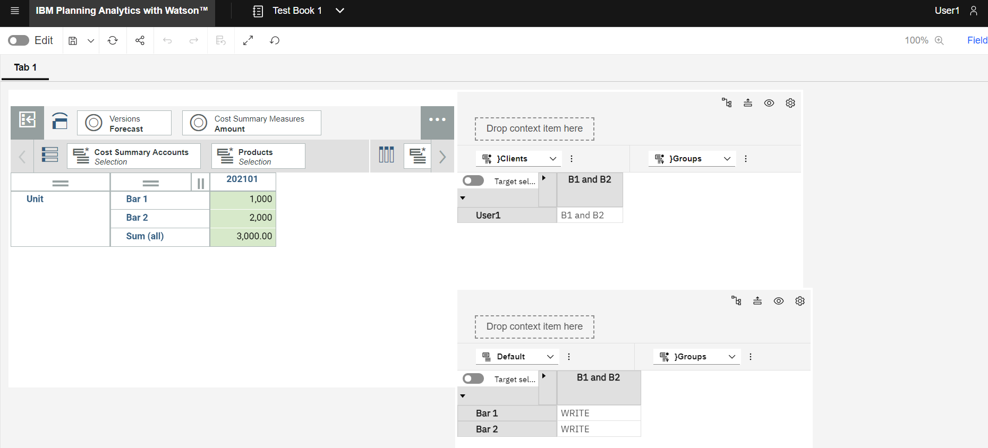Toggle Target selection in }Clients view
Image resolution: width=988 pixels, height=448 pixels.
[473, 180]
